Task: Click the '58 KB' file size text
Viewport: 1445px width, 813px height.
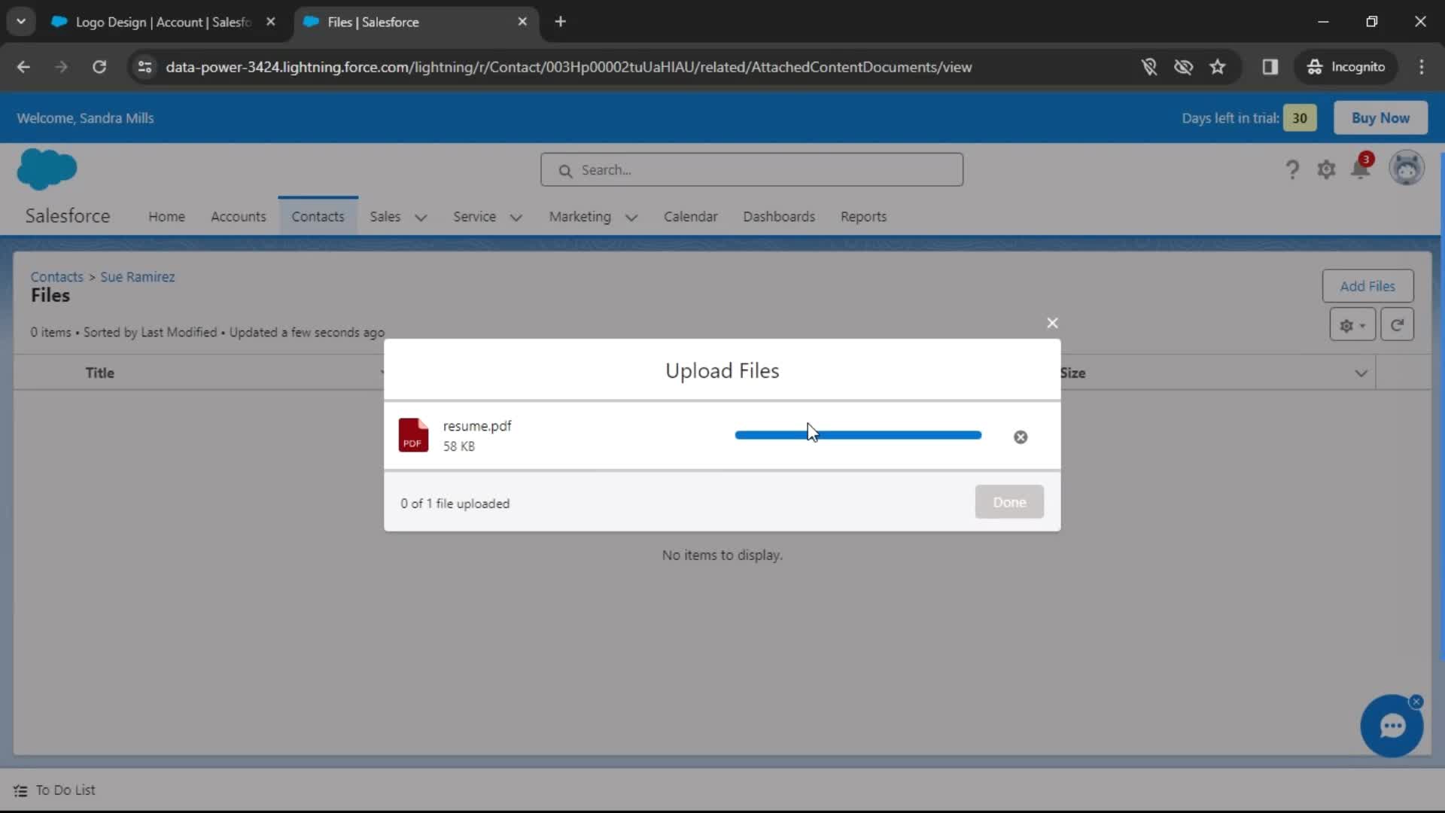Action: click(458, 446)
